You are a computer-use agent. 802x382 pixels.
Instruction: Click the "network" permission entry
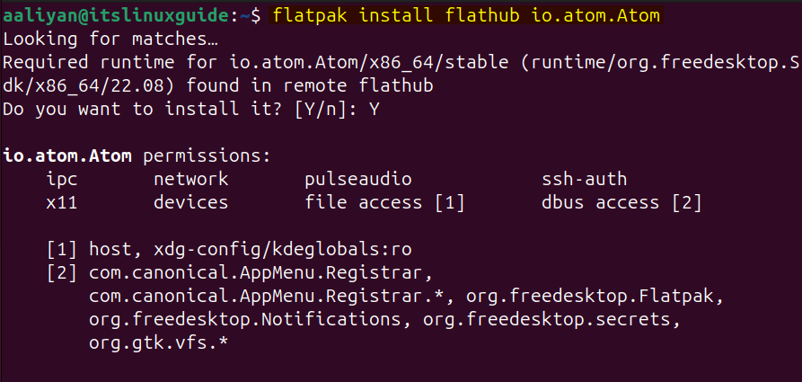pyautogui.click(x=190, y=179)
